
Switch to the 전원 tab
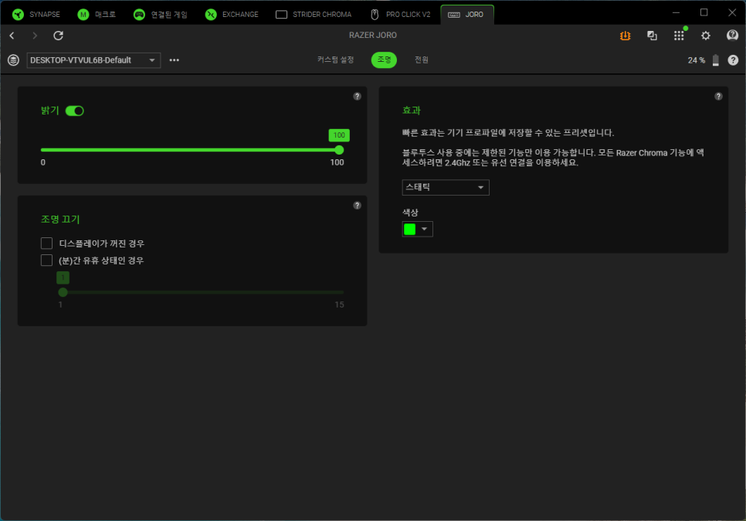click(x=421, y=60)
